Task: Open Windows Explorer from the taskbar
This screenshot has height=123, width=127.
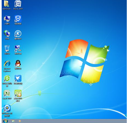Action: (13, 121)
